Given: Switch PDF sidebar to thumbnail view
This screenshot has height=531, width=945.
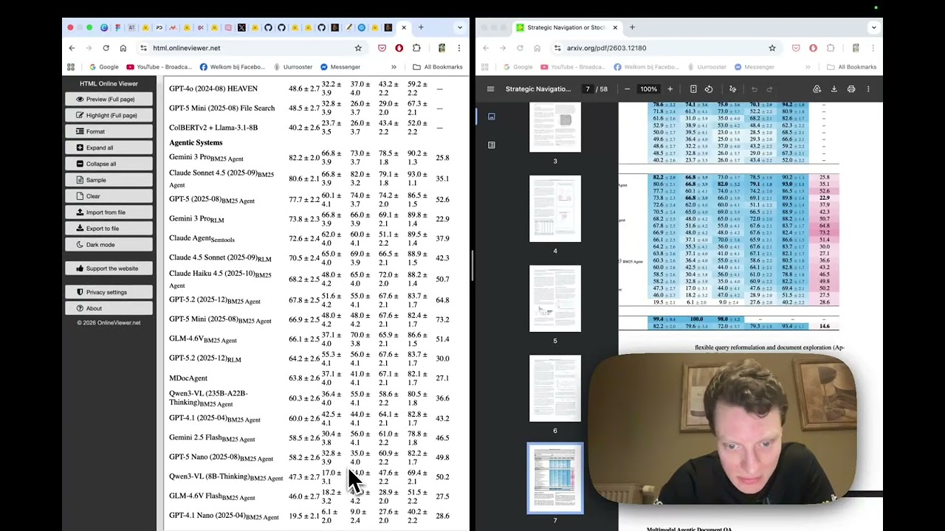Looking at the screenshot, I should click(x=492, y=117).
